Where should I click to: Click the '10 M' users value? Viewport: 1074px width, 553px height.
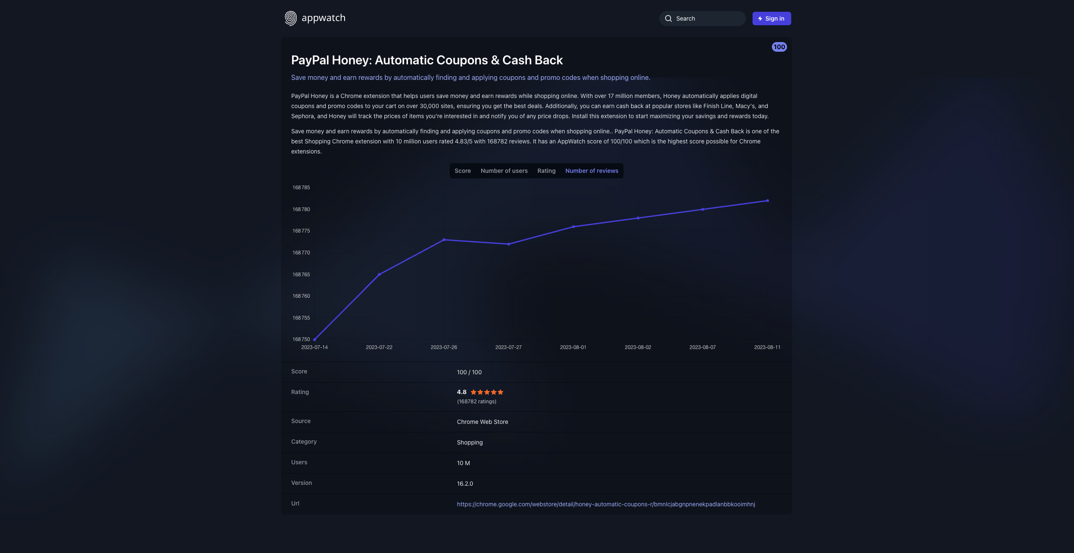pyautogui.click(x=463, y=463)
